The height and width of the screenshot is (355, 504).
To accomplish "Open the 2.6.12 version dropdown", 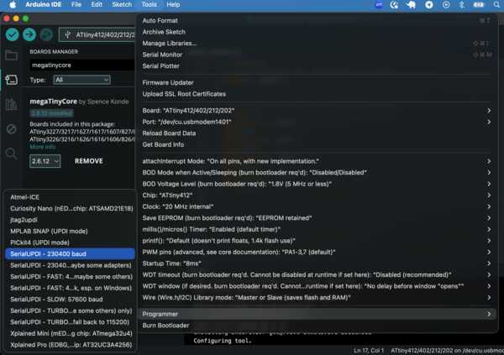I will point(45,161).
